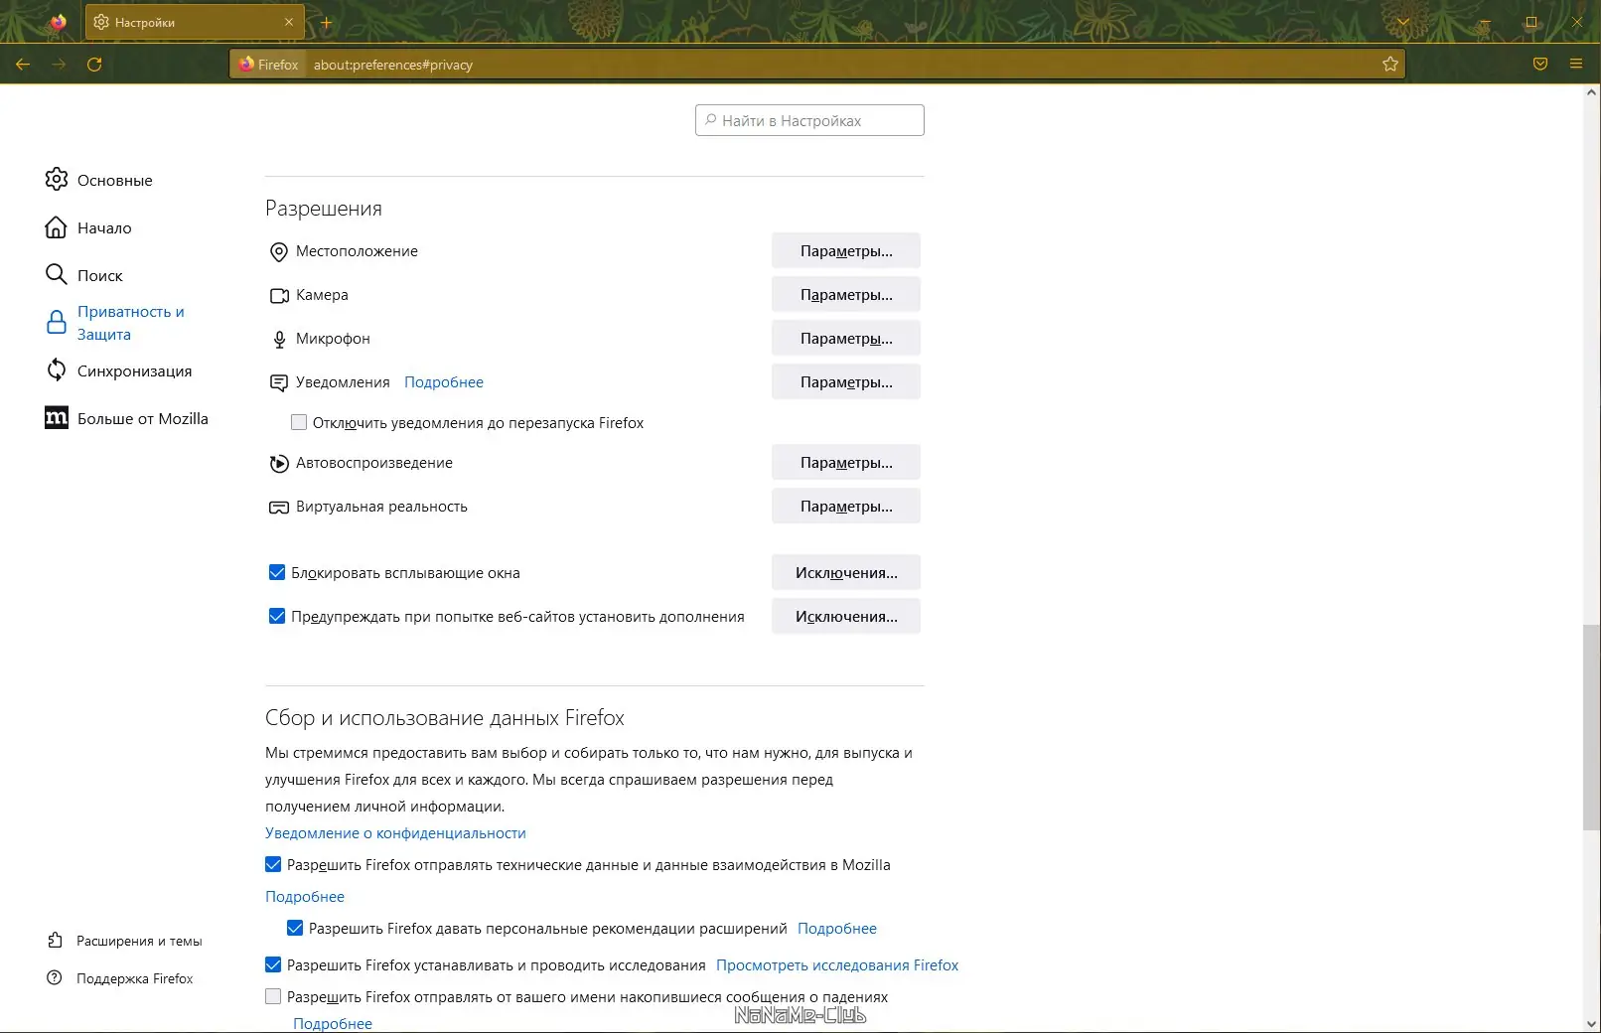Enable Отключить уведомления до перезапуска Firefox
Image resolution: width=1601 pixels, height=1033 pixels.
pyautogui.click(x=299, y=422)
